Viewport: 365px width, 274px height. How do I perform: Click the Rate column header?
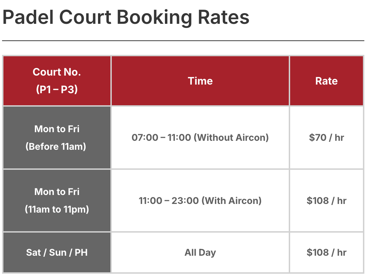(x=326, y=81)
